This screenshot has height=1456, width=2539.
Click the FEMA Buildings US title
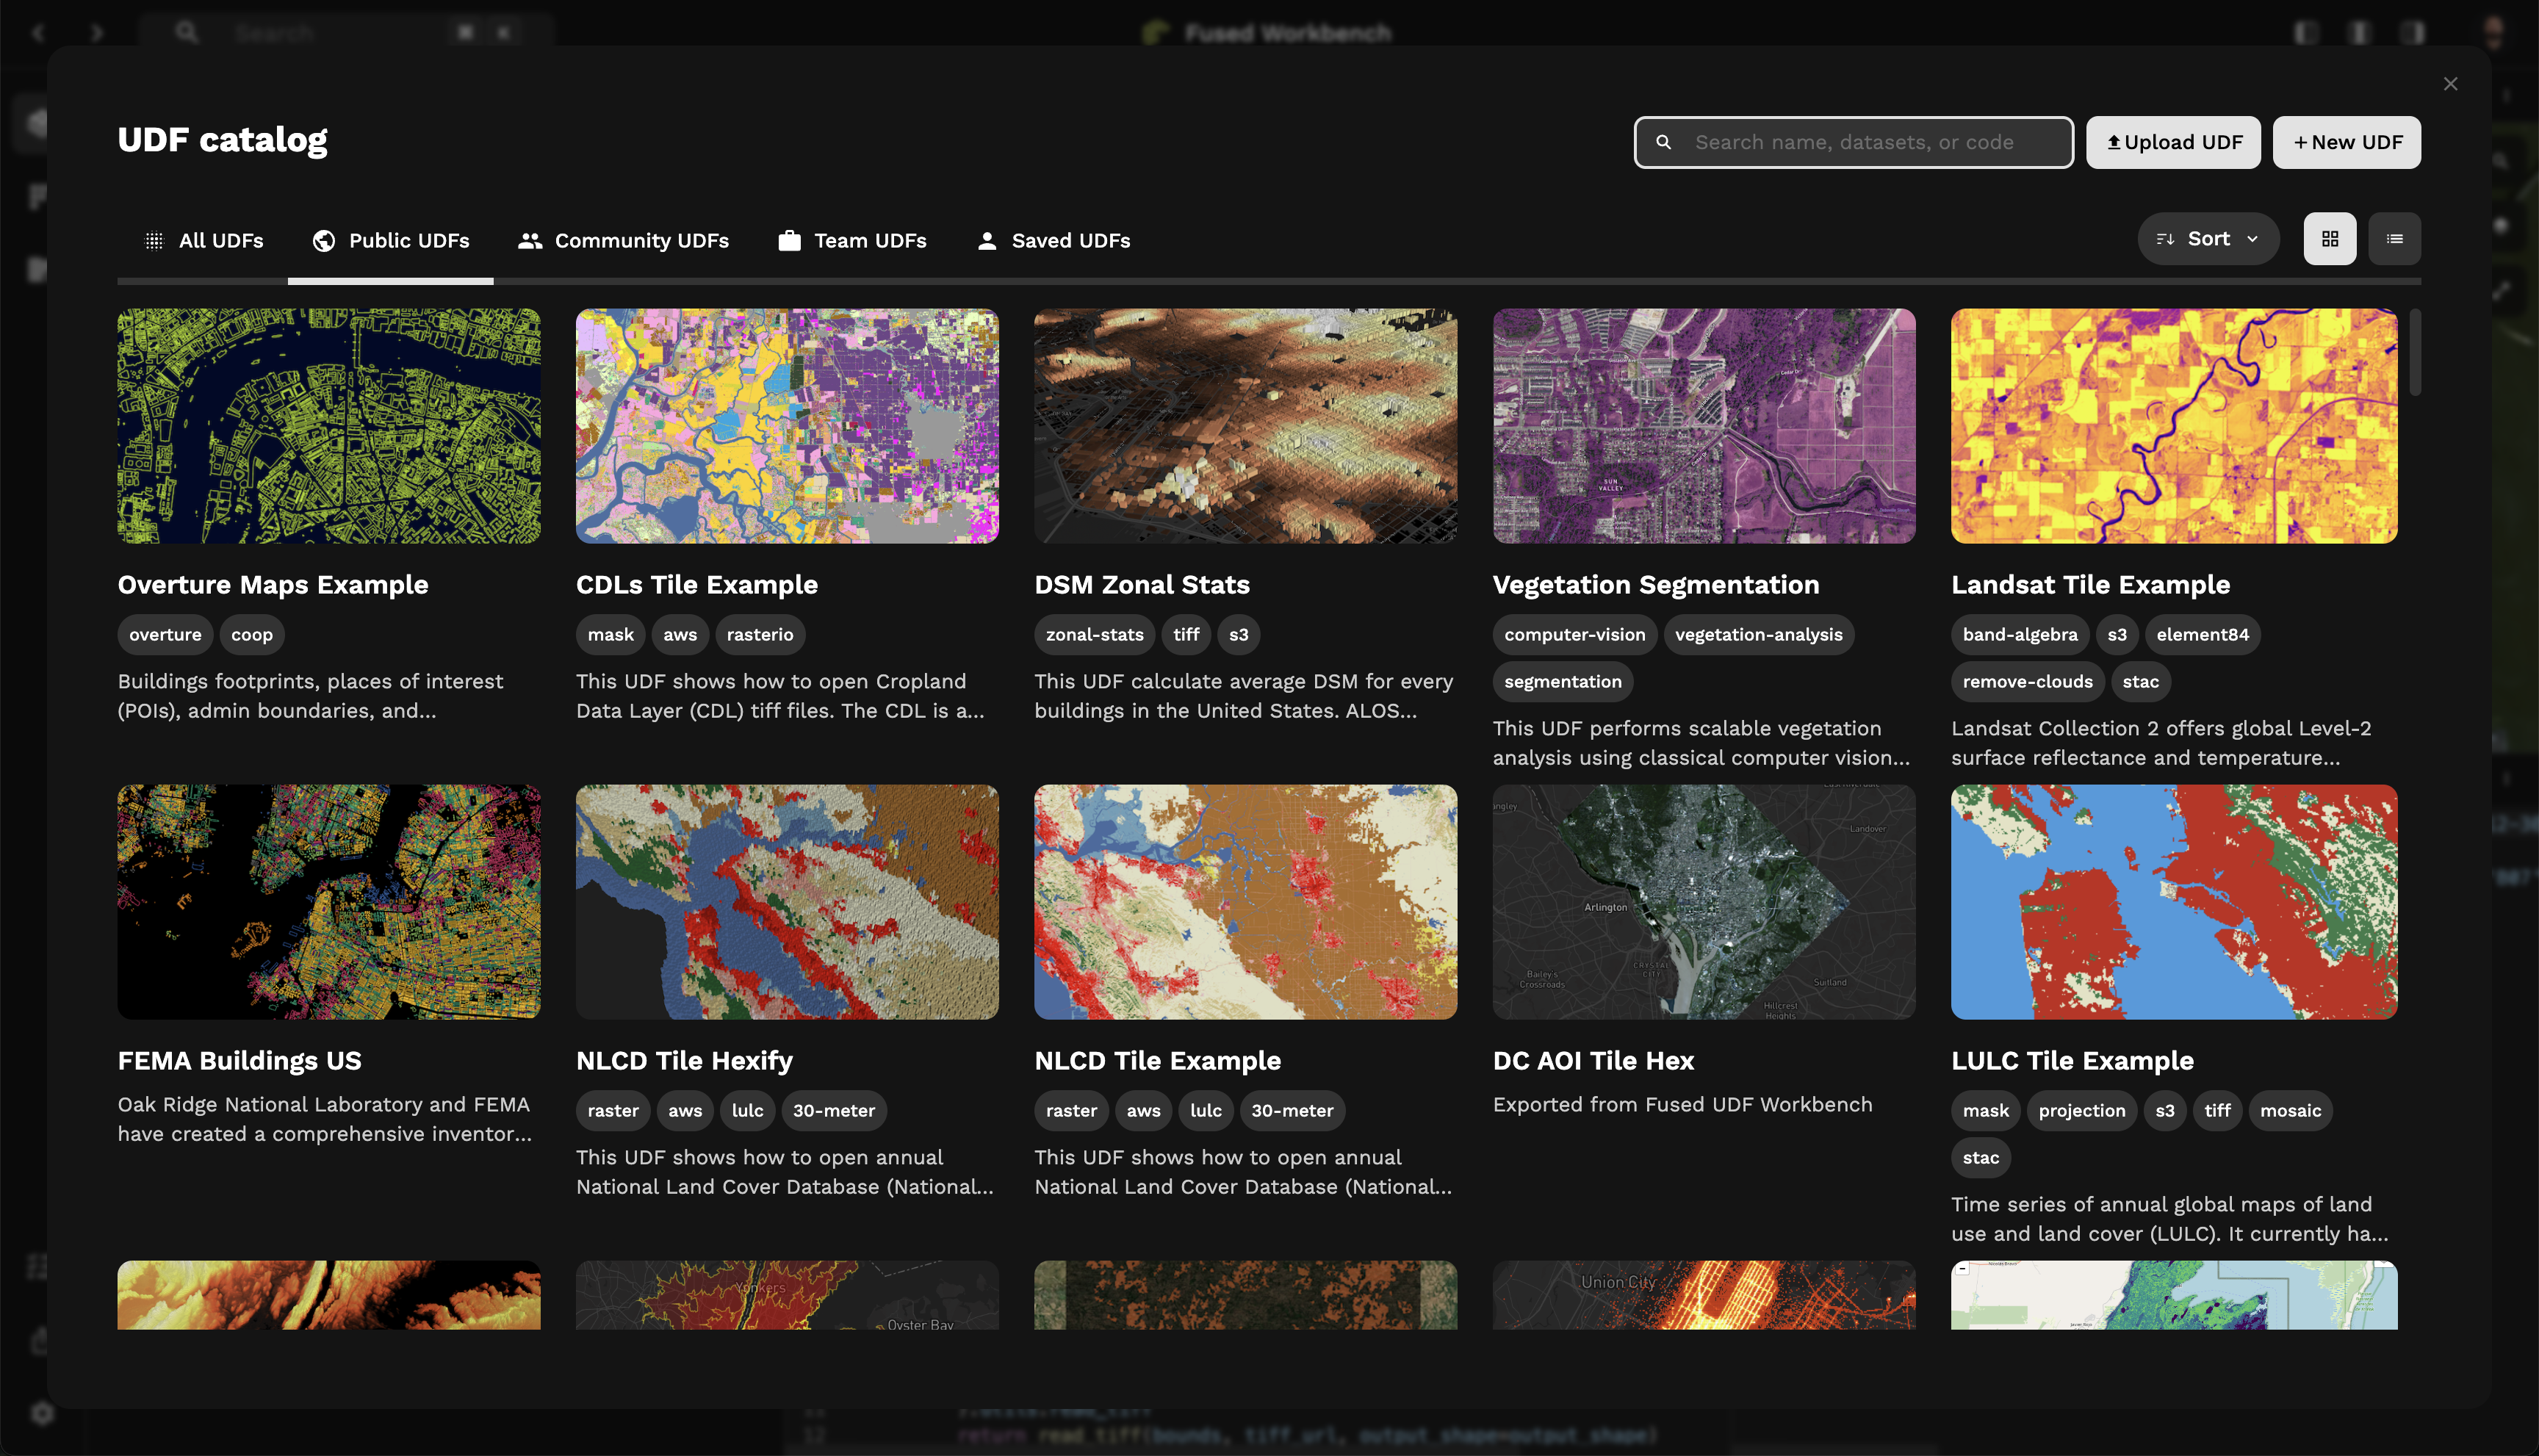(239, 1060)
